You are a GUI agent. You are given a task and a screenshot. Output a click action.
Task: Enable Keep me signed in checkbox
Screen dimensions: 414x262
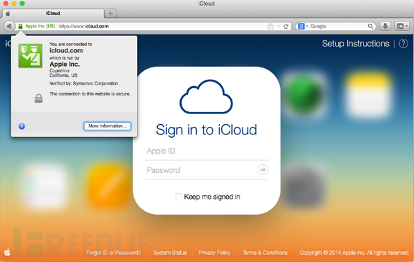pos(179,197)
